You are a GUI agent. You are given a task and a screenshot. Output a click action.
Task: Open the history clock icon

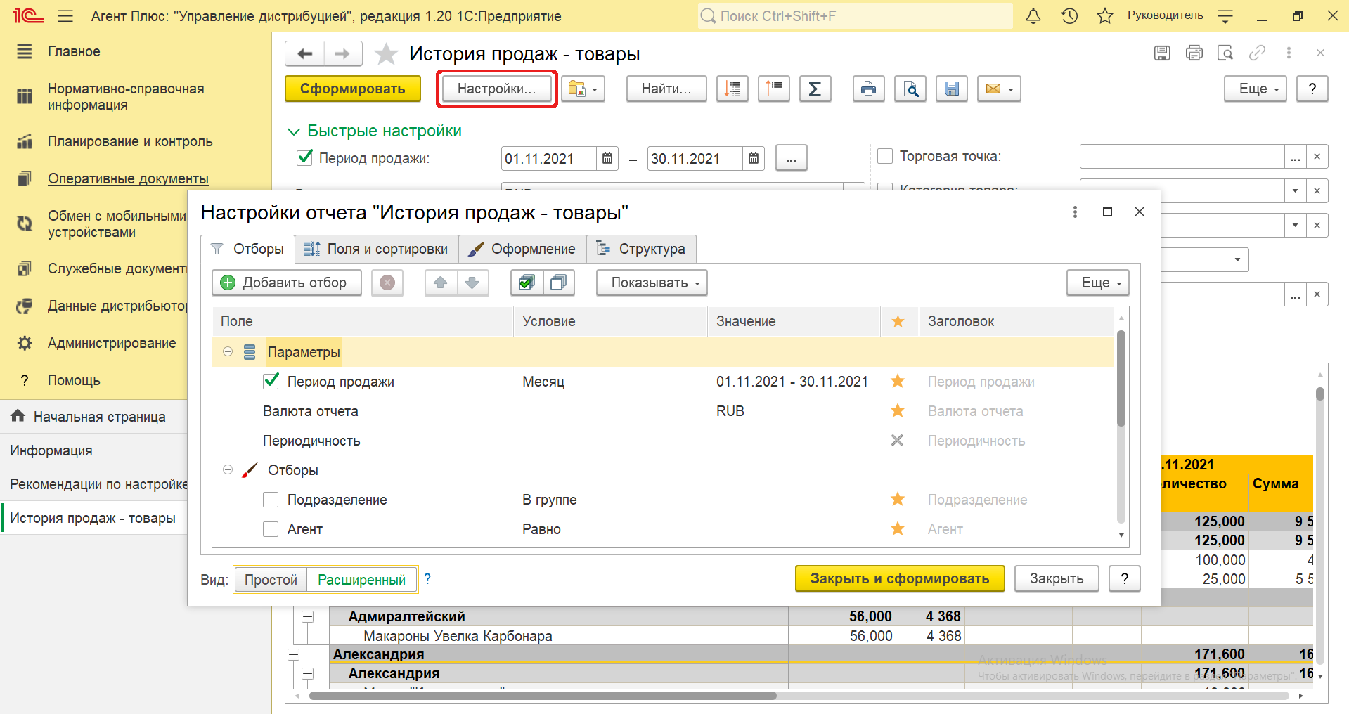[1069, 16]
